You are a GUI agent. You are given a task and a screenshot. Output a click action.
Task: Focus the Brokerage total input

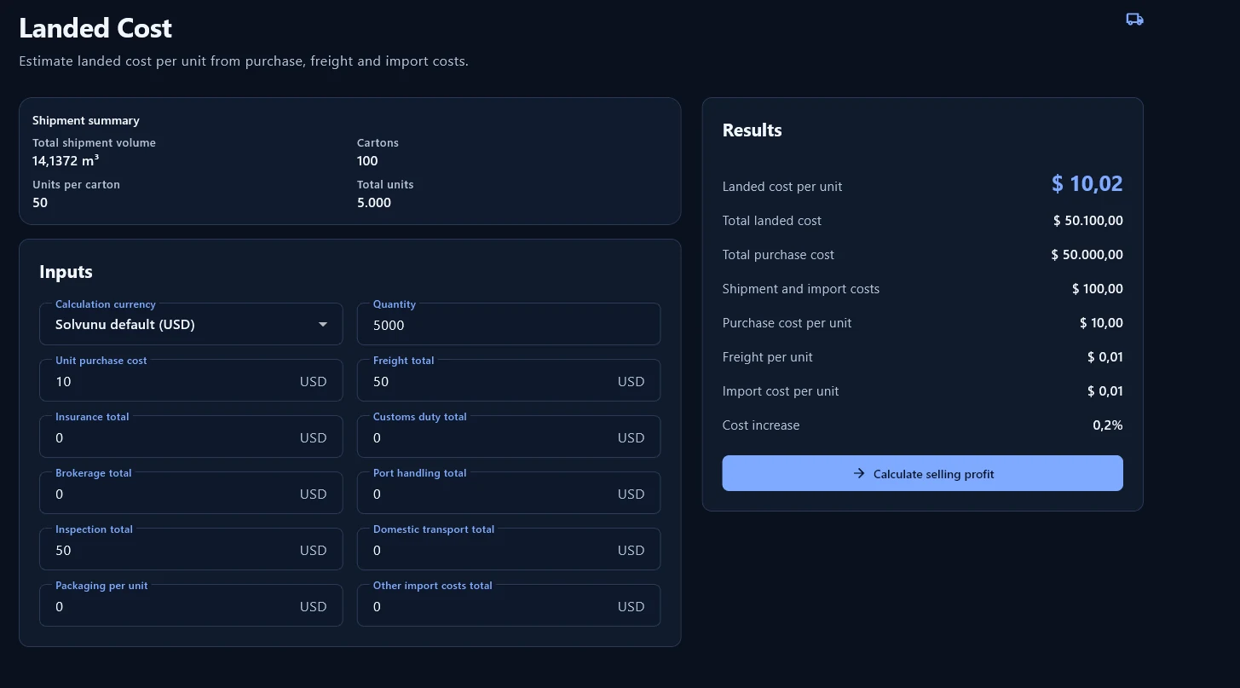pyautogui.click(x=191, y=493)
